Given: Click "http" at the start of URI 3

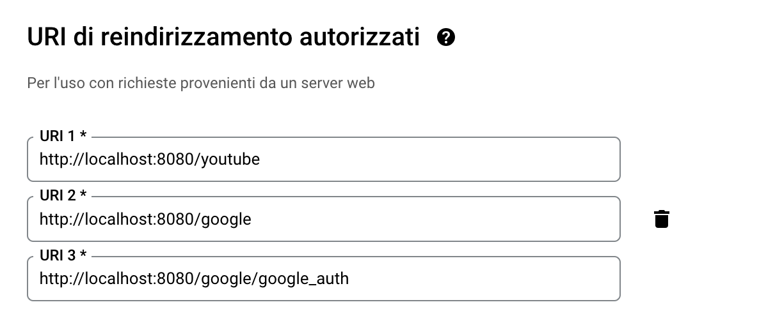Looking at the screenshot, I should click(x=51, y=279).
